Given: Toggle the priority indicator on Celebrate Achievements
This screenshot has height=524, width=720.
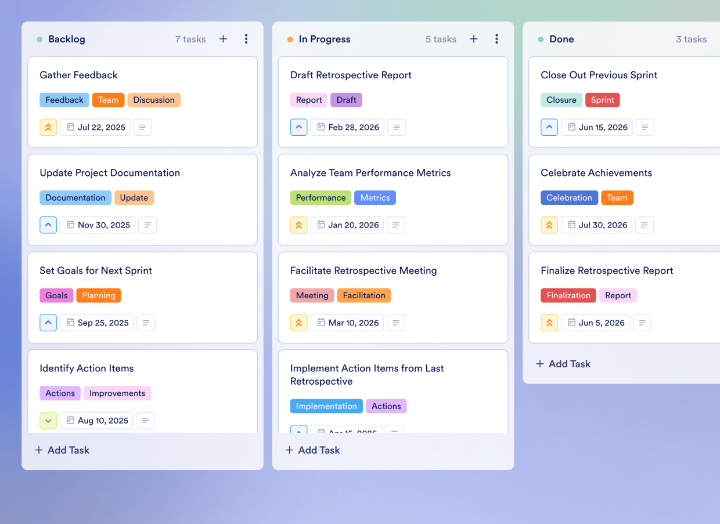Looking at the screenshot, I should (549, 225).
